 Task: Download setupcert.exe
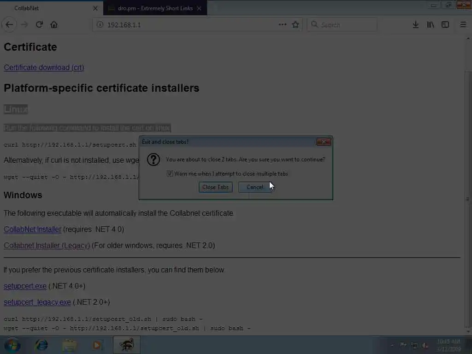coord(25,286)
